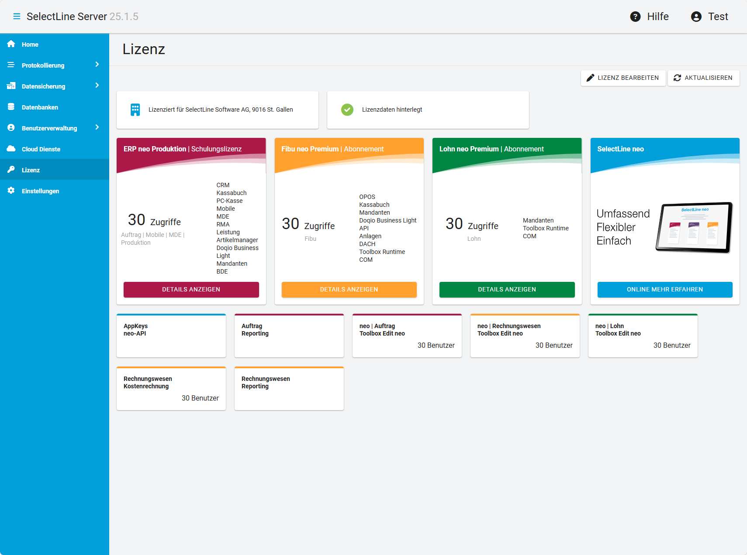Image resolution: width=747 pixels, height=555 pixels.
Task: Click the Fibu neo Premium card header
Action: [x=349, y=155]
